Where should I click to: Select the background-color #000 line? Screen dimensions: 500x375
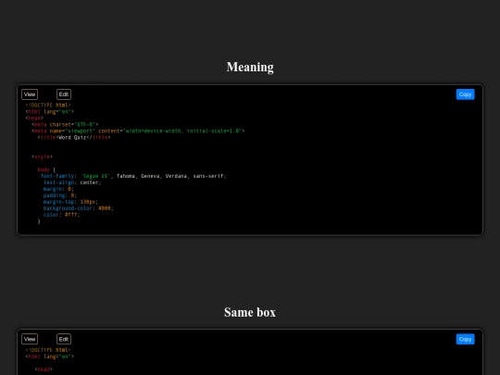[79, 208]
